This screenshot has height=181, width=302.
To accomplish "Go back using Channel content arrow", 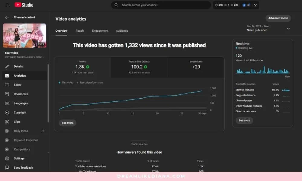I will pos(7,17).
